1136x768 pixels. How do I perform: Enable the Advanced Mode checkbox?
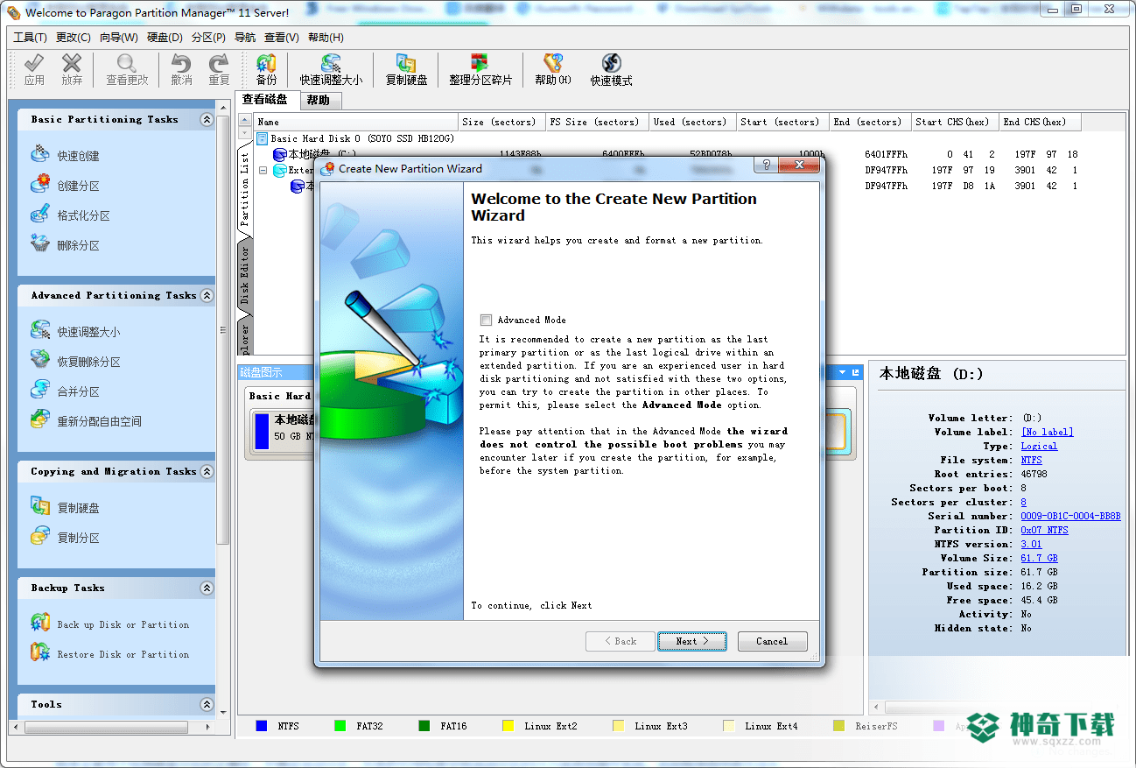[486, 321]
